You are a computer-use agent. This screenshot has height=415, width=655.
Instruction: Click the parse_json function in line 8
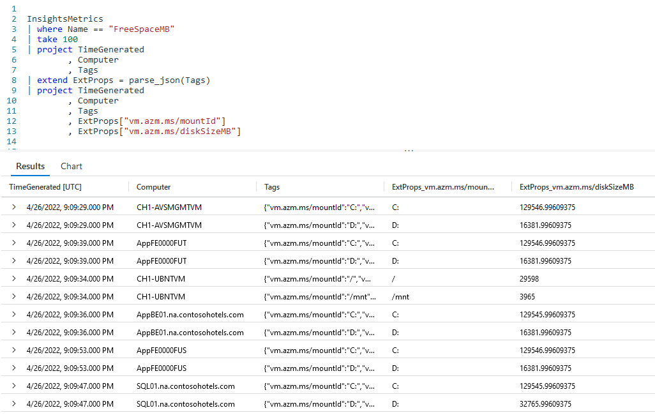click(149, 80)
